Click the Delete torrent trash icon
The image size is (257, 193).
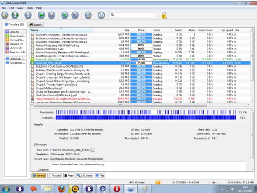tap(28, 15)
